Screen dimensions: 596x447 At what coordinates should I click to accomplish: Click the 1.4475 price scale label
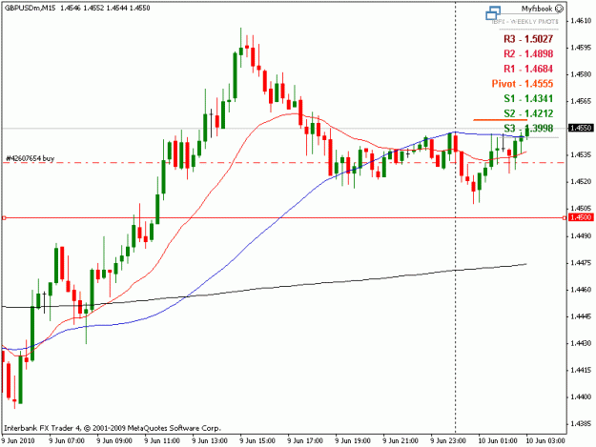(x=581, y=263)
